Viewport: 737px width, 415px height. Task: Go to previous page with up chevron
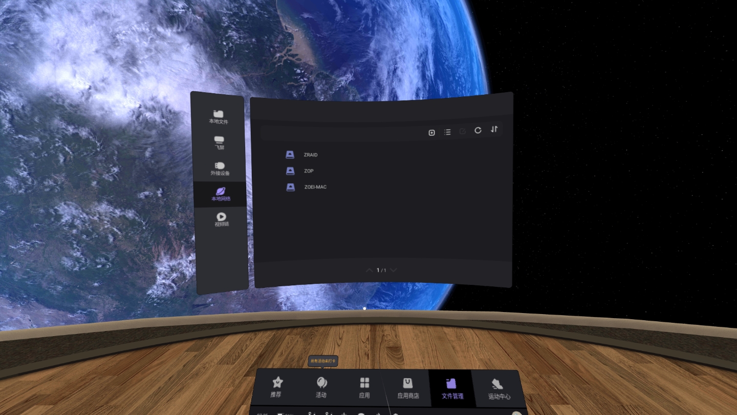(370, 270)
